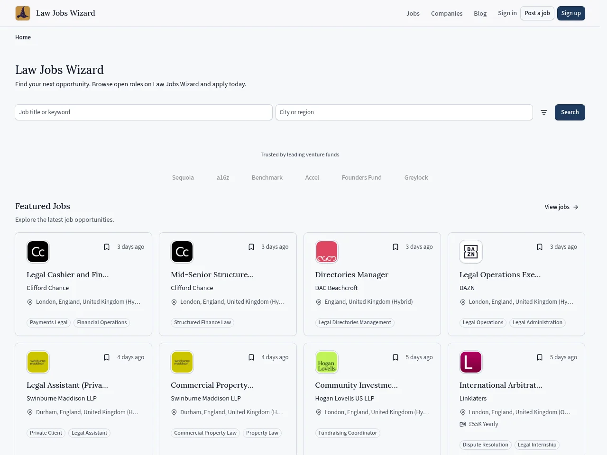Open the Legal Assistant (Priva... job title
This screenshot has width=607, height=455.
click(67, 385)
